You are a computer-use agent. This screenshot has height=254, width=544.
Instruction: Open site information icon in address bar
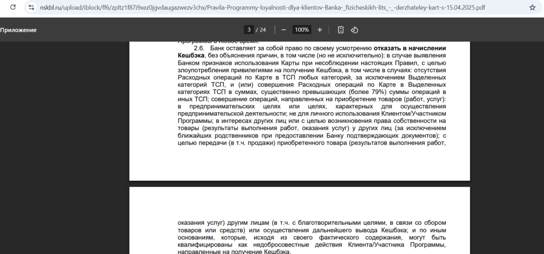click(x=32, y=7)
